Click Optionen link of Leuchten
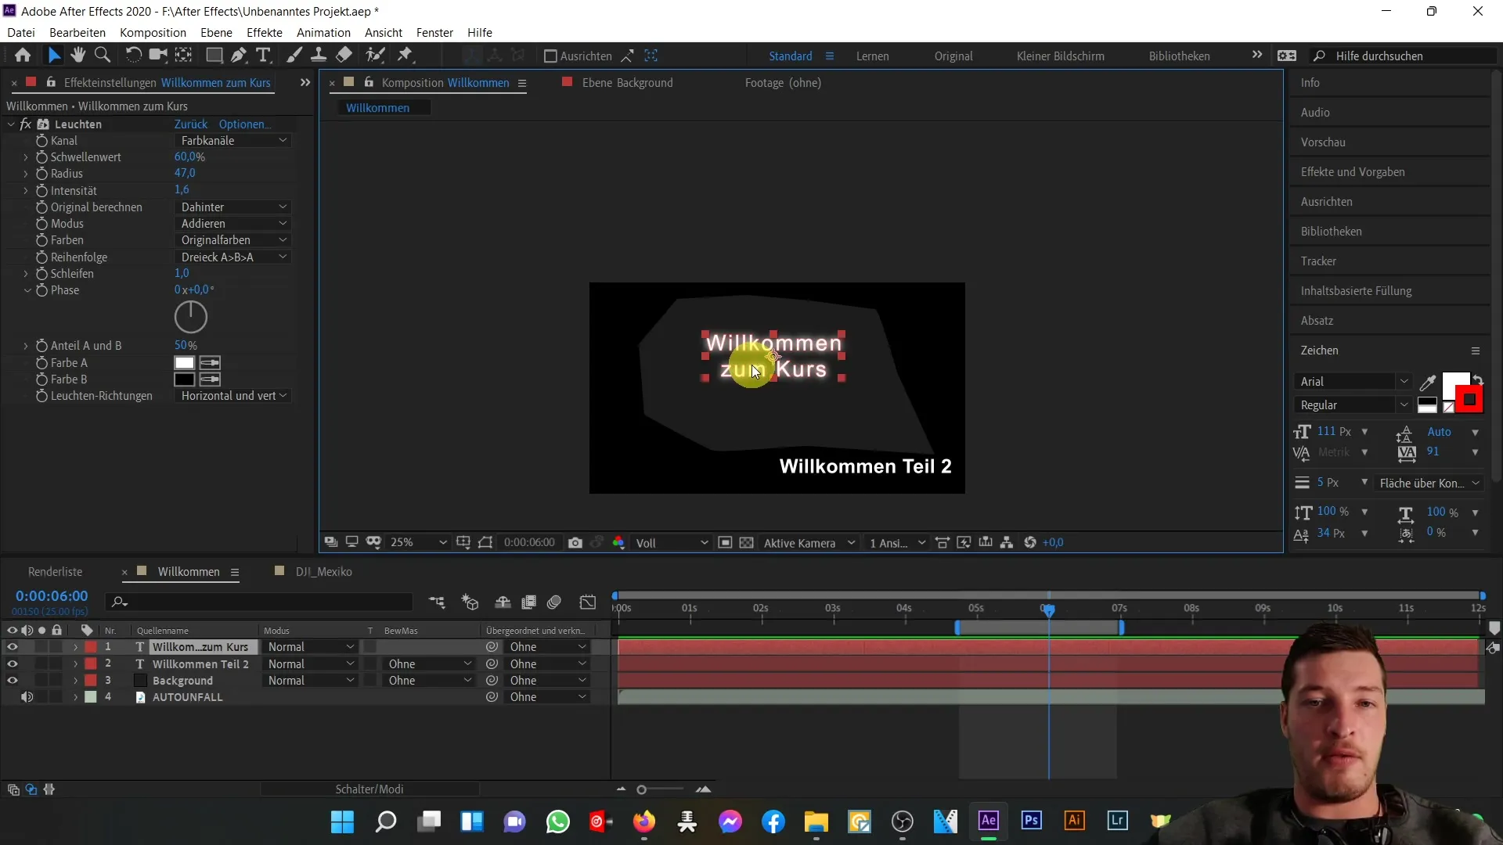 coord(244,124)
